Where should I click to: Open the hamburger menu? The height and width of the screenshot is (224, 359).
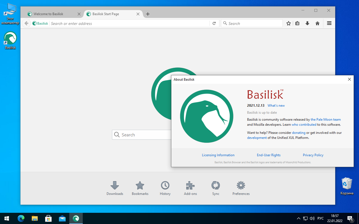(329, 24)
